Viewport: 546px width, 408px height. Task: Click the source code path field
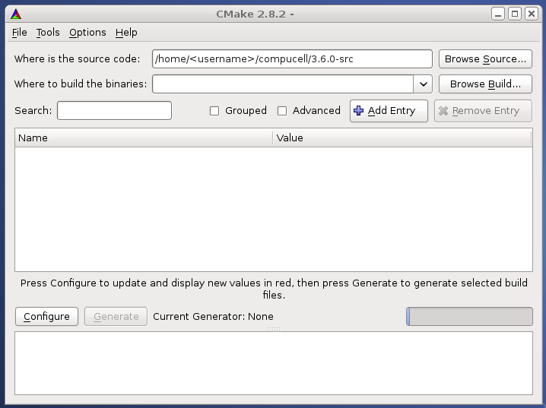292,59
